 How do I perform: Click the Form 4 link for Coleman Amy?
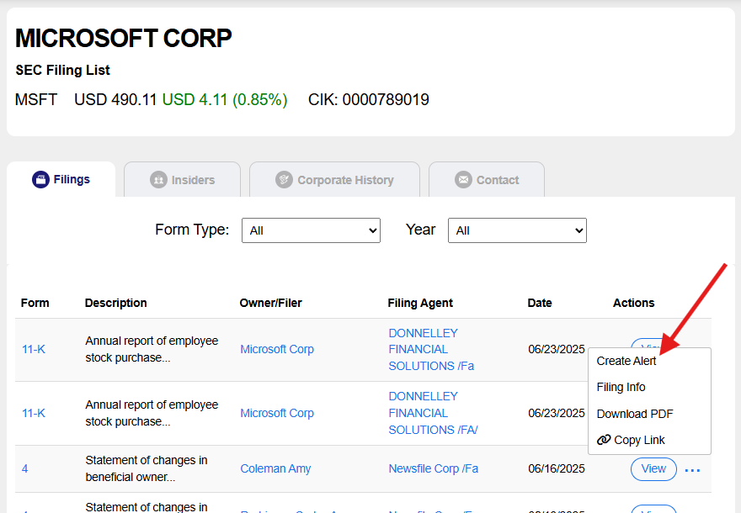(x=25, y=468)
